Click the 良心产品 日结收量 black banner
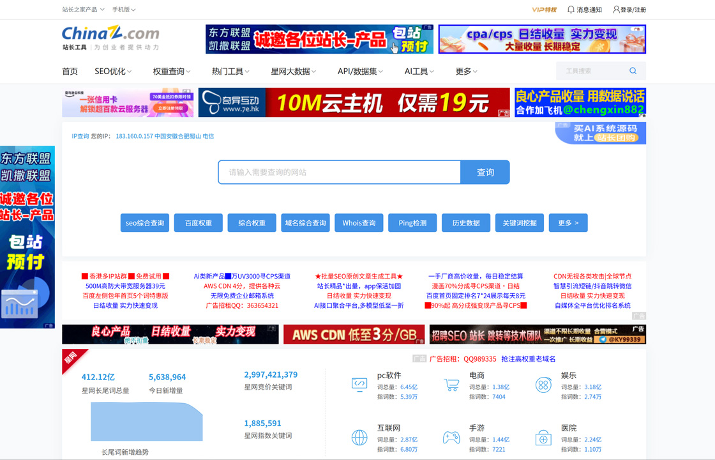Viewport: 715px width, 460px height. point(170,335)
